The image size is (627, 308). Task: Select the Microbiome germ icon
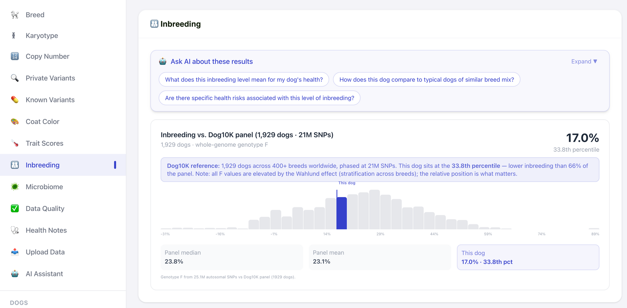coord(14,187)
